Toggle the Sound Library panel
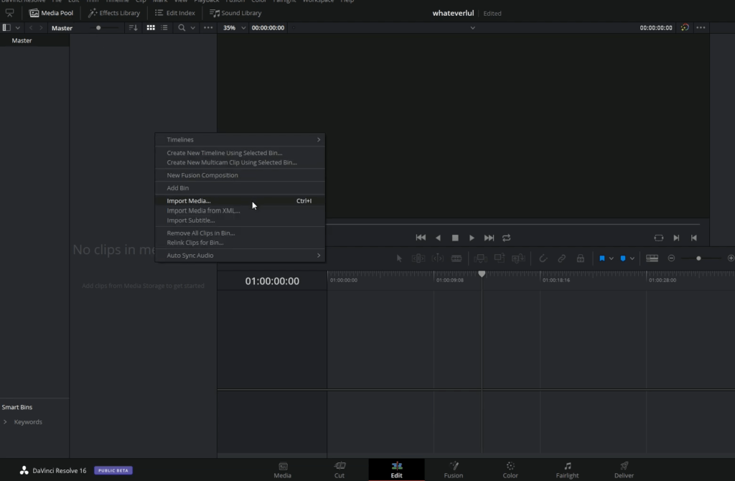The width and height of the screenshot is (735, 481). pos(235,13)
